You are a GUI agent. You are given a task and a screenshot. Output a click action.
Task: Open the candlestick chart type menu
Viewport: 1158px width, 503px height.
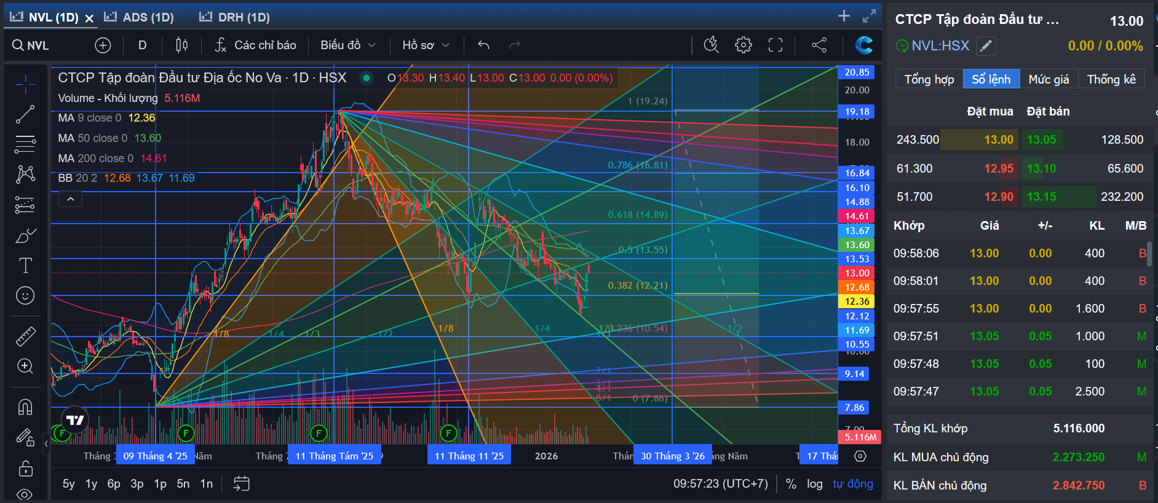pyautogui.click(x=182, y=45)
